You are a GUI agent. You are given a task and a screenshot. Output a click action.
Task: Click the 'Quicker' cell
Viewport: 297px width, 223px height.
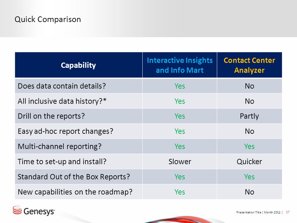click(249, 162)
